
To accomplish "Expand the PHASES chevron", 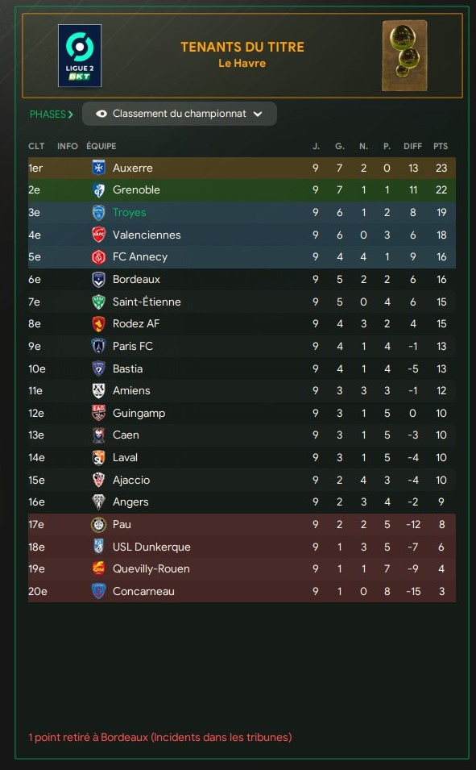I will [71, 114].
